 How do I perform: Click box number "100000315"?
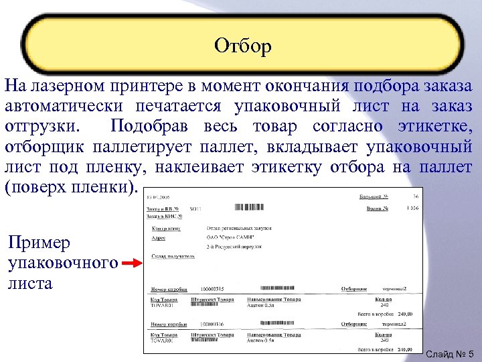(212, 289)
